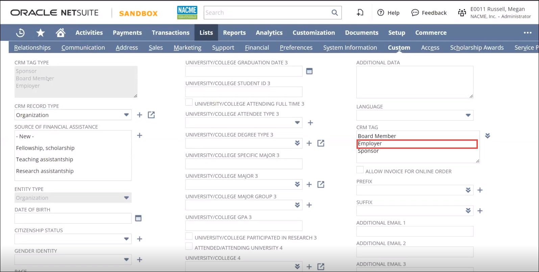Switch to the Financial subtab

tap(257, 48)
